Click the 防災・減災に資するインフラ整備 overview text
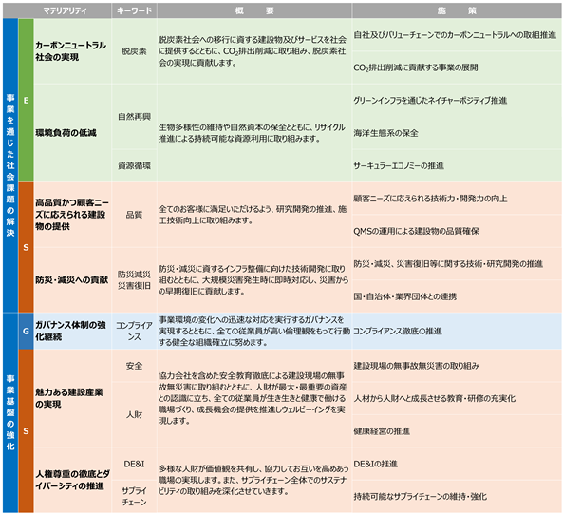The image size is (563, 514). (x=253, y=280)
